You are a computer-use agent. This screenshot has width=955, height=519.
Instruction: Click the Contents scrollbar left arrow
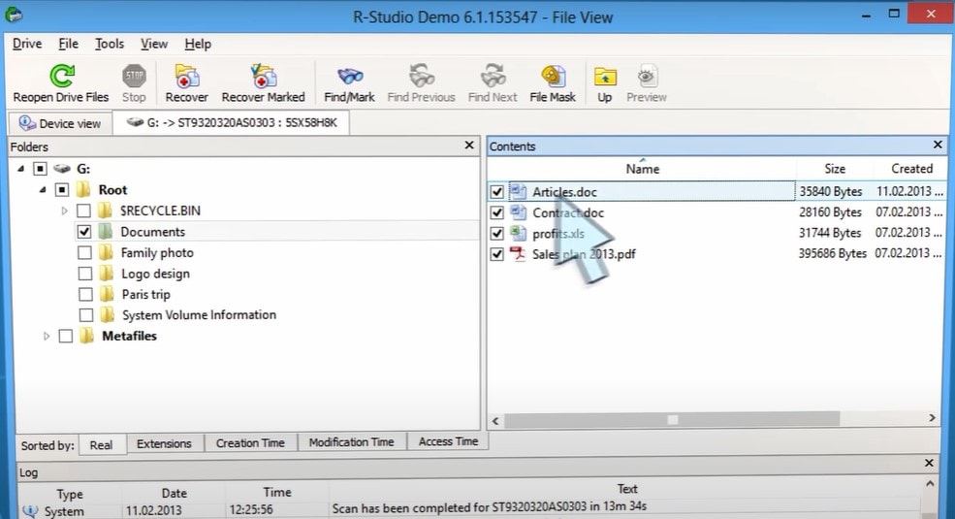point(495,420)
